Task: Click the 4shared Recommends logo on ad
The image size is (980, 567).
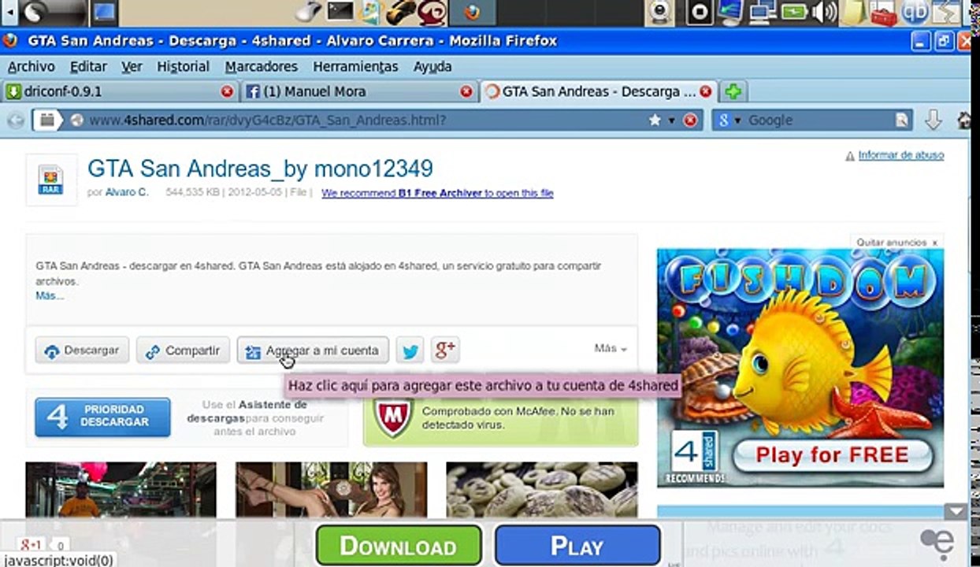Action: coord(696,457)
